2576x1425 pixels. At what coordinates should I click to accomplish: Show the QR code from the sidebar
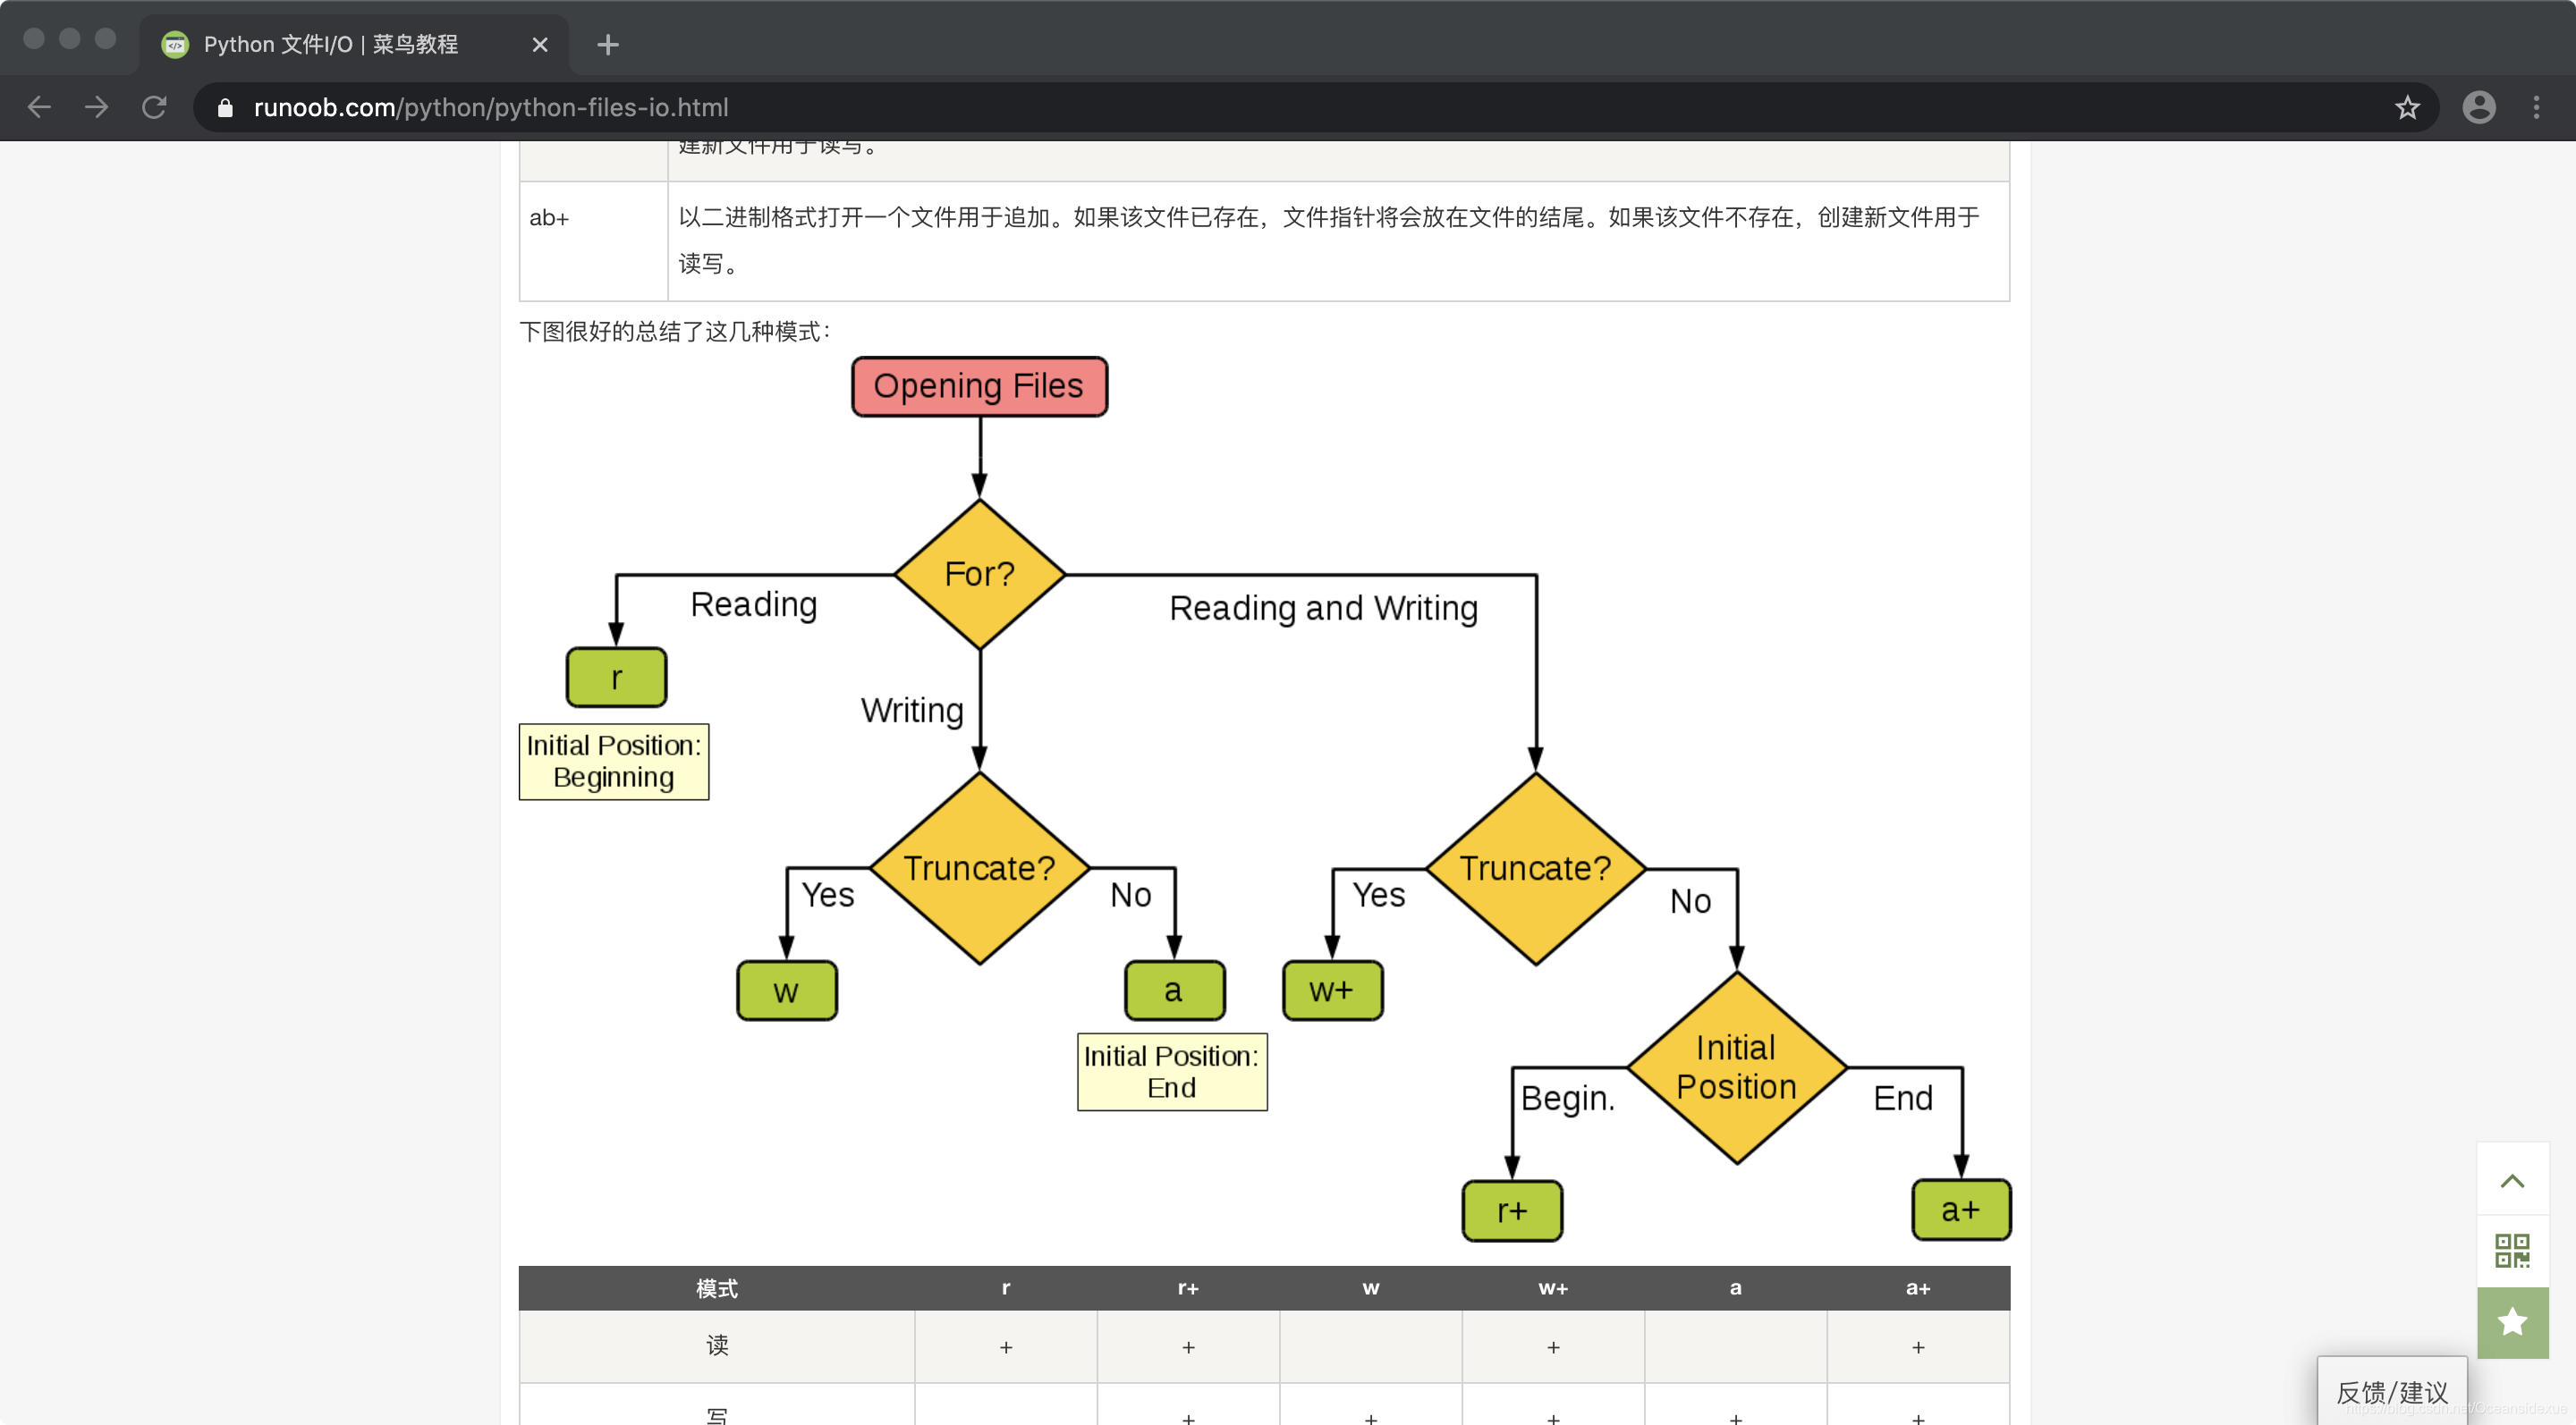coord(2512,1250)
